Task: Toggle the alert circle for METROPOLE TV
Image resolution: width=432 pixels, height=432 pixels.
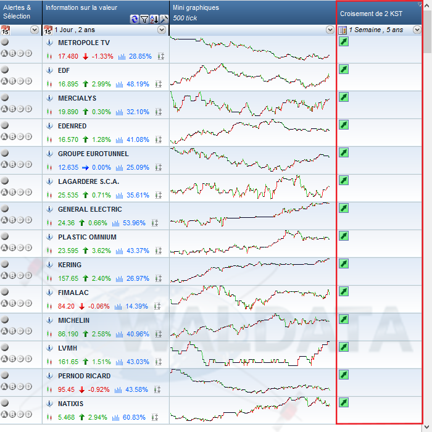Action: click(5, 42)
